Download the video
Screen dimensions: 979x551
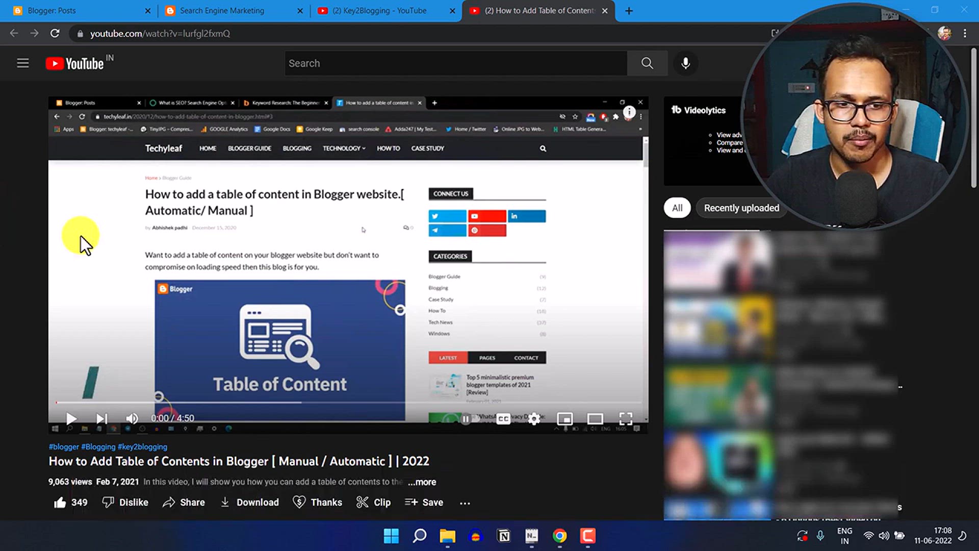point(249,503)
